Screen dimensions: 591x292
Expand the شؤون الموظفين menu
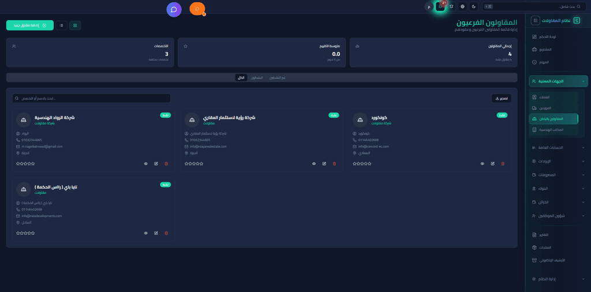click(x=558, y=215)
